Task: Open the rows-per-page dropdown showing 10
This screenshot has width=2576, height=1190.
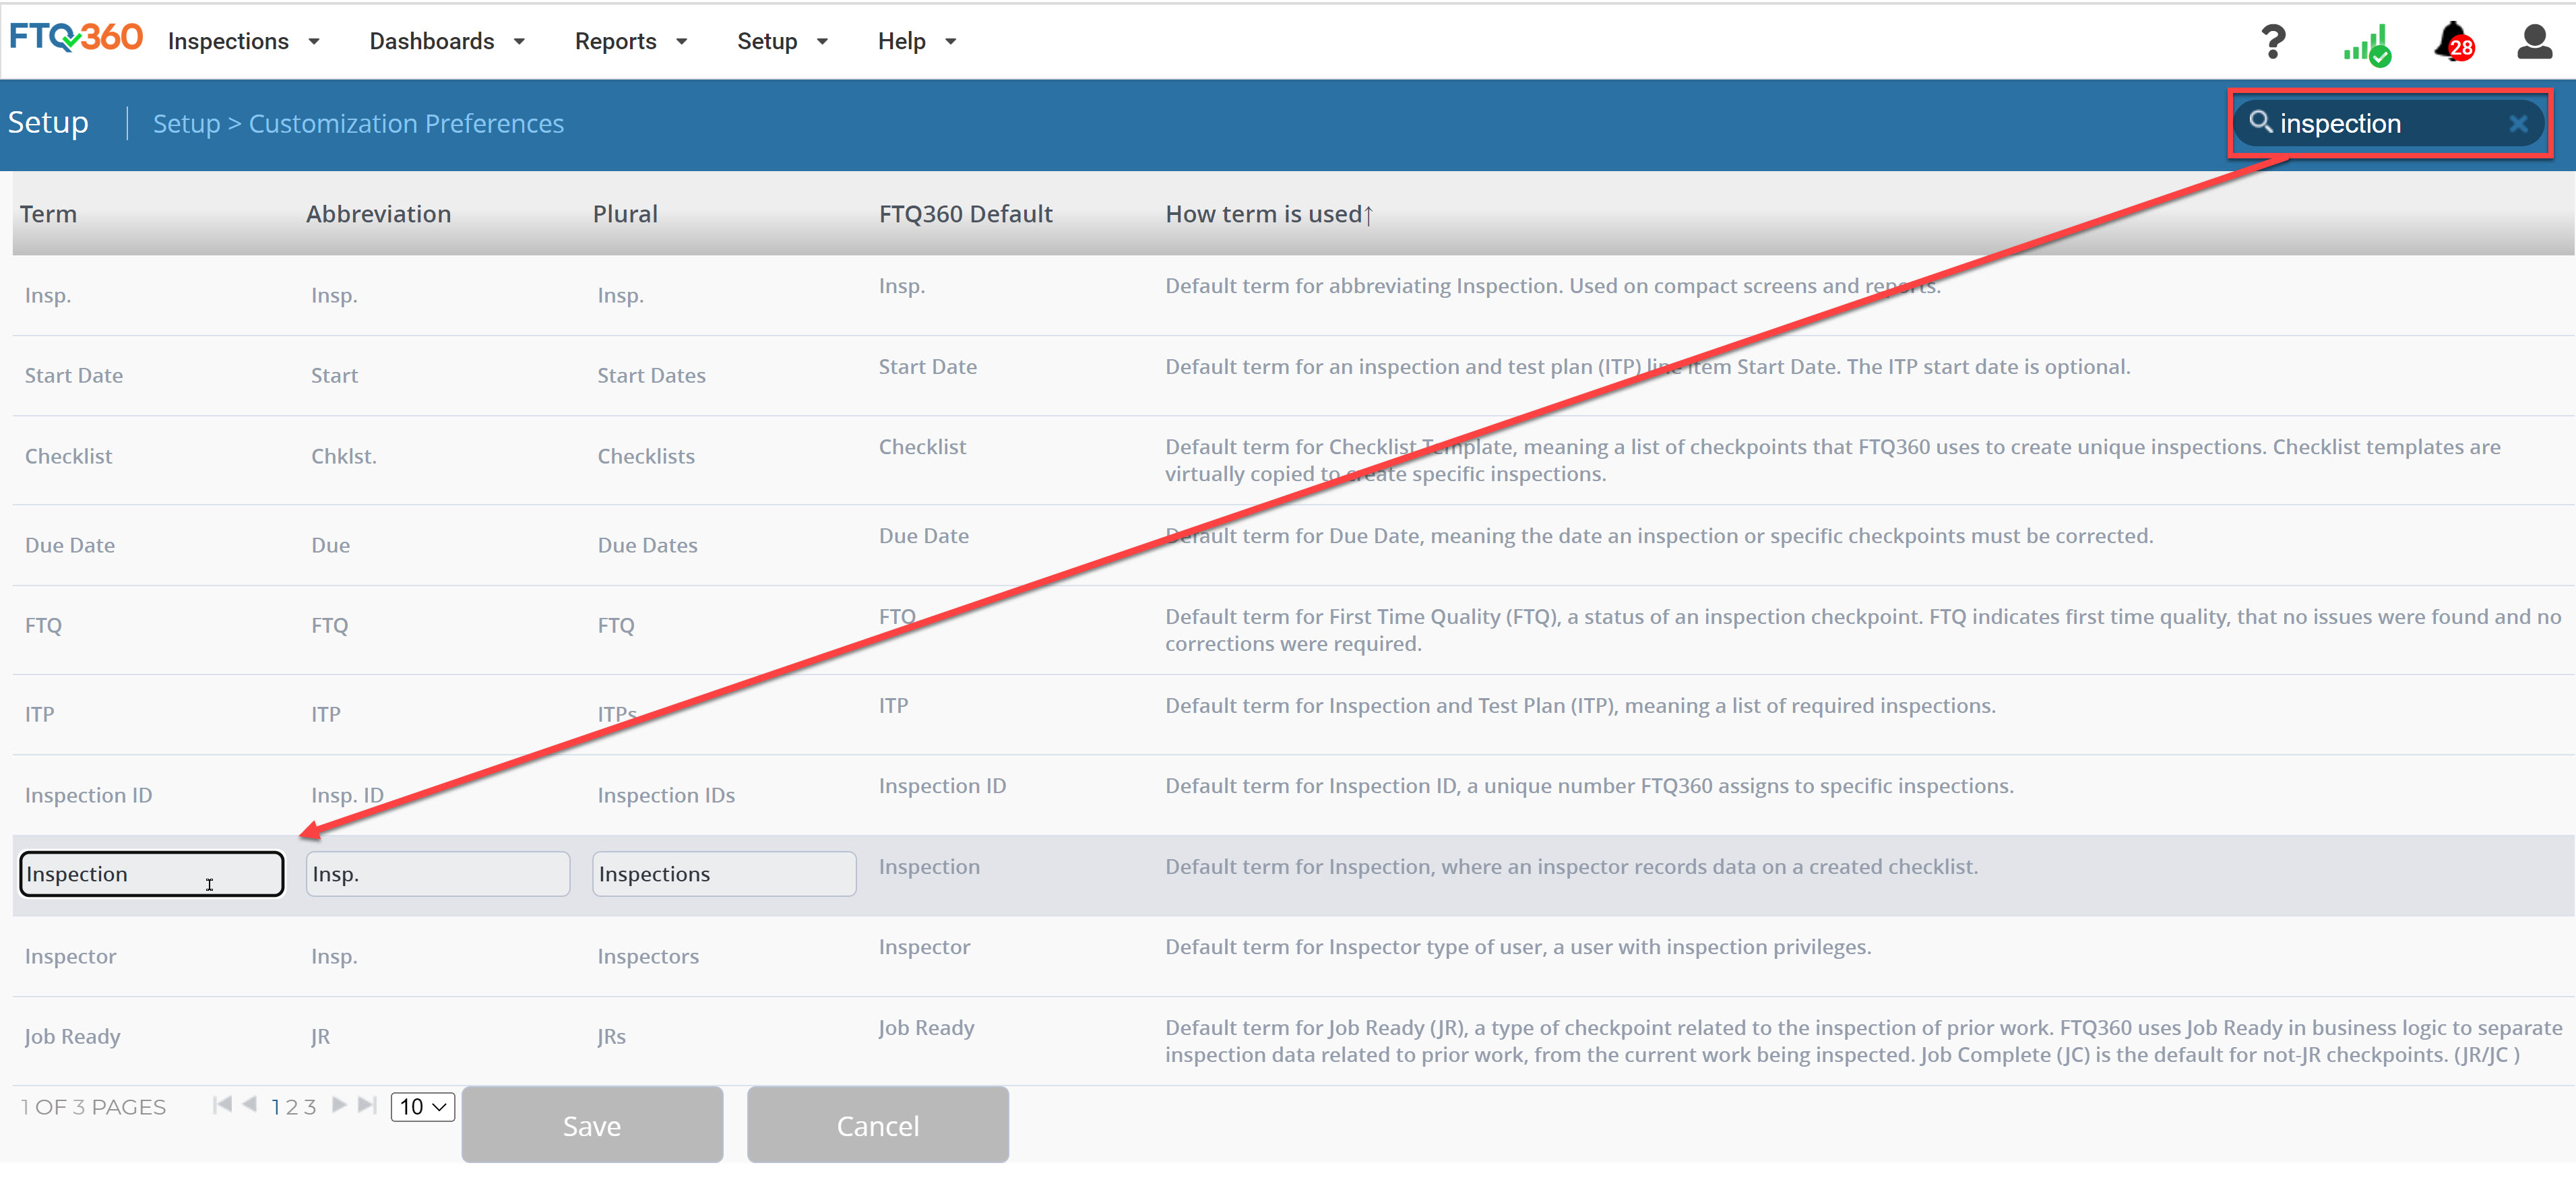Action: point(423,1107)
